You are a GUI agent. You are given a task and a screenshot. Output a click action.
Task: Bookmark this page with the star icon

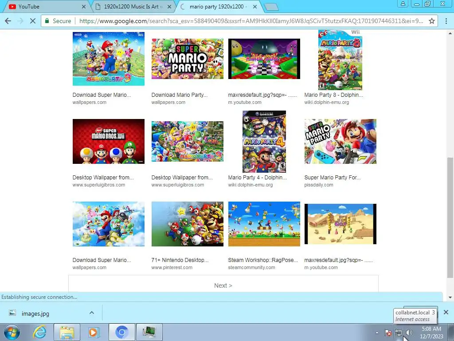432,21
